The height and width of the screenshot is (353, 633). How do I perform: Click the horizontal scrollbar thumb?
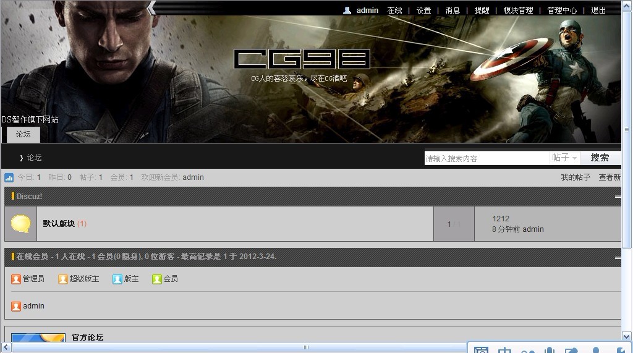tap(306, 347)
